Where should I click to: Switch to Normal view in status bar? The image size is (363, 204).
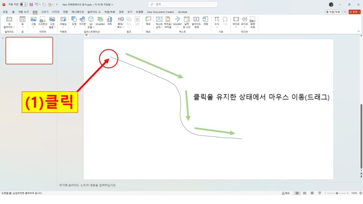point(297,193)
